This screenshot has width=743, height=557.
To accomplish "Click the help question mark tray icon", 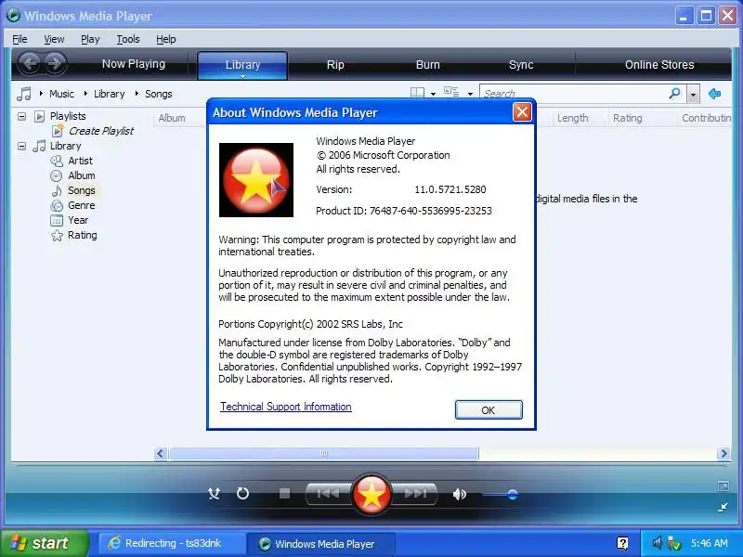I will [x=622, y=543].
